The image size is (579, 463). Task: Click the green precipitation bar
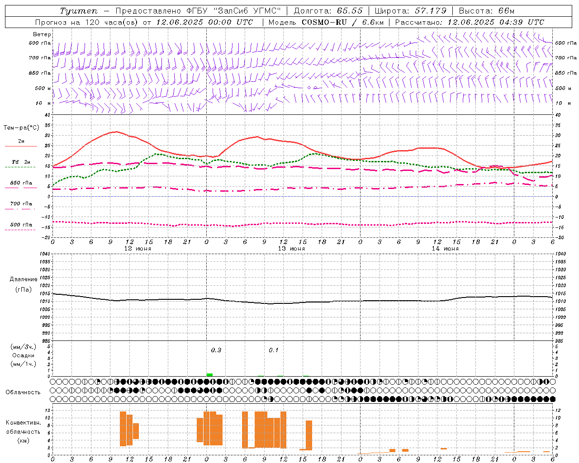209,374
